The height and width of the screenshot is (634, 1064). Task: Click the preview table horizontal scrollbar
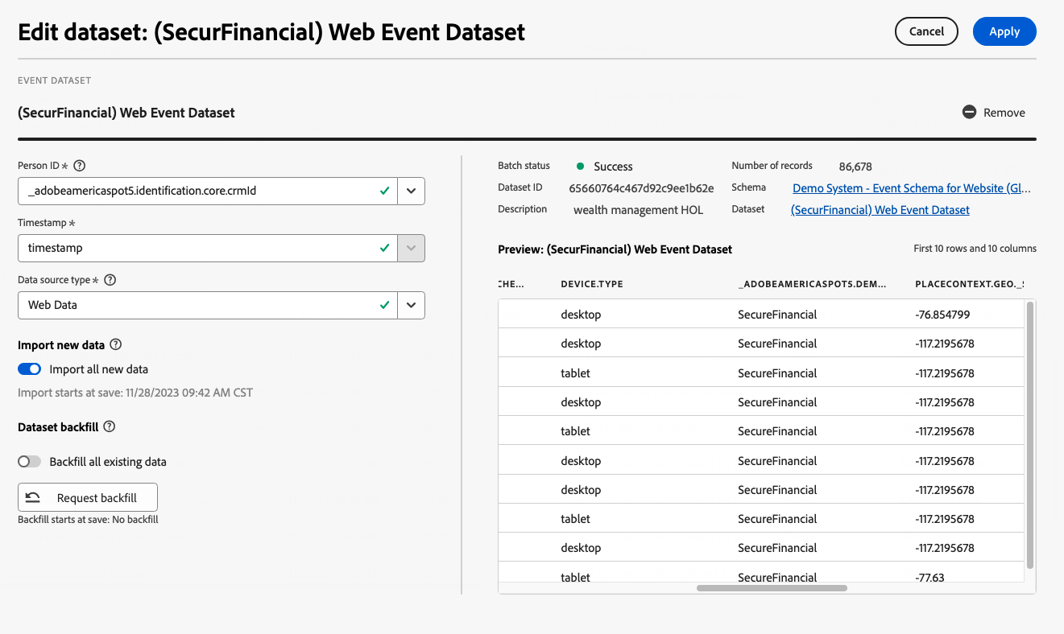coord(772,588)
